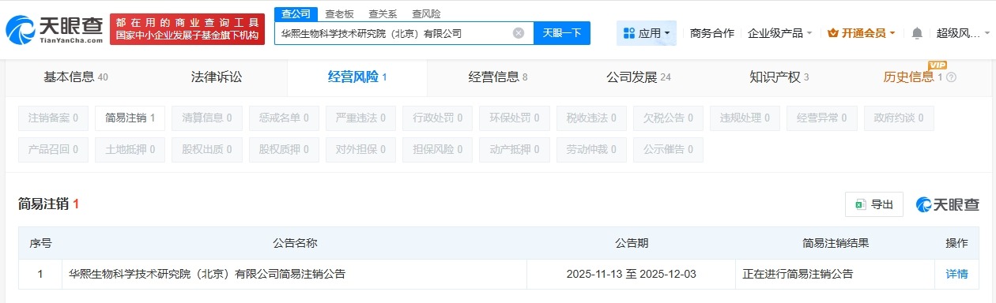Select the 经营异常 0 filter
The height and width of the screenshot is (303, 996).
822,118
